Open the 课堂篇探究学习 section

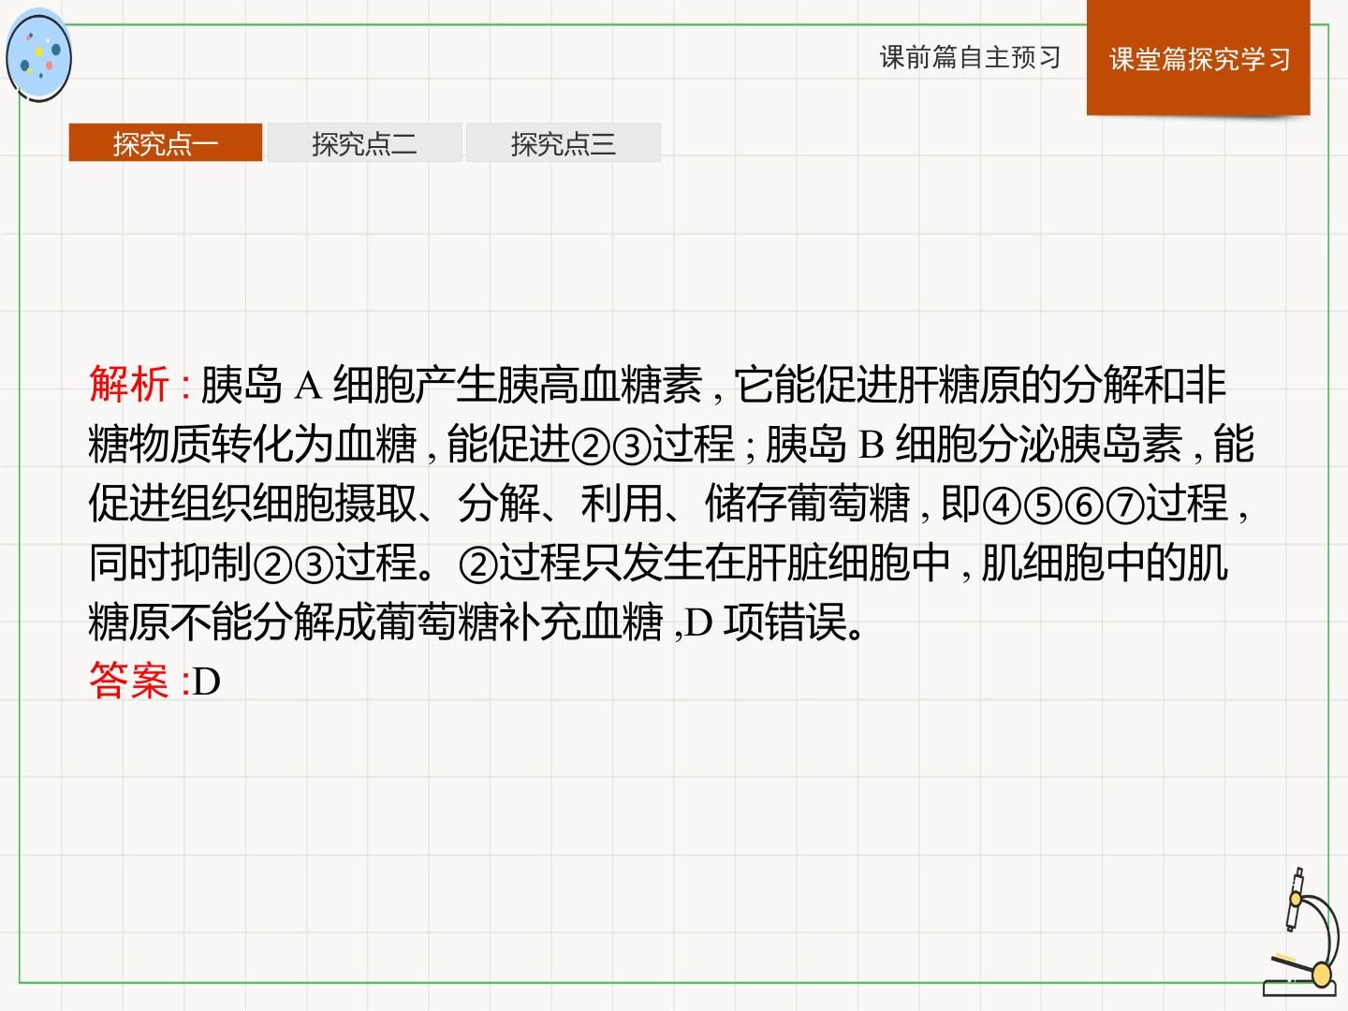(1199, 59)
